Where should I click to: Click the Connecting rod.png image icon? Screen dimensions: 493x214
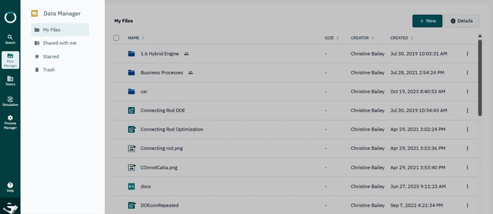pos(131,148)
